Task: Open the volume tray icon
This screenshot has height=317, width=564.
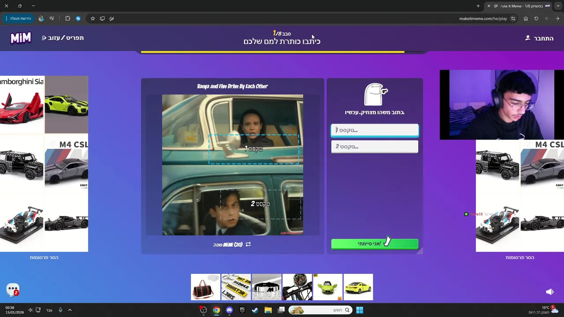Action: click(30, 310)
